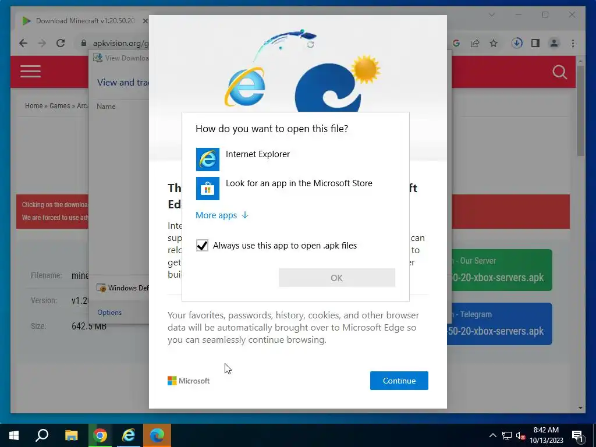Click scrollbar down arrow

coord(580,408)
